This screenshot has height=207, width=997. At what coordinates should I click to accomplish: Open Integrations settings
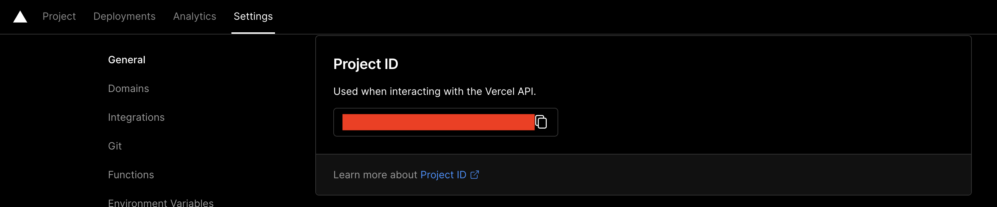pyautogui.click(x=136, y=117)
